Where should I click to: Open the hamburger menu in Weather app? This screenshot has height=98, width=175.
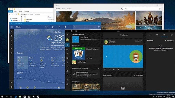(11, 27)
